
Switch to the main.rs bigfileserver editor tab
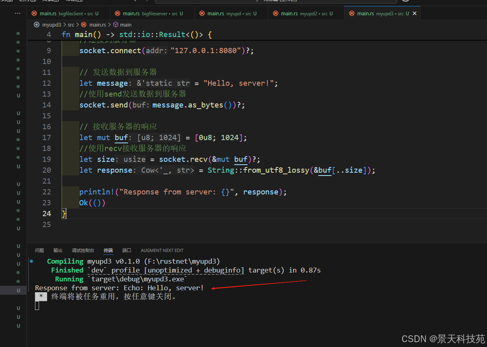pyautogui.click(x=152, y=13)
